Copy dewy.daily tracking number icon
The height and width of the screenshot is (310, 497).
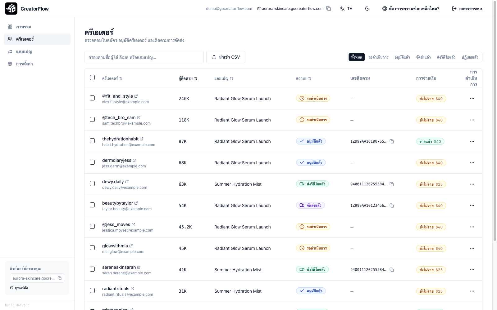click(392, 184)
